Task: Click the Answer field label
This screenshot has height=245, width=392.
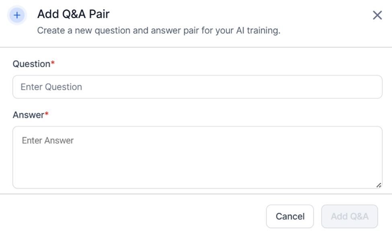Action: pos(29,115)
